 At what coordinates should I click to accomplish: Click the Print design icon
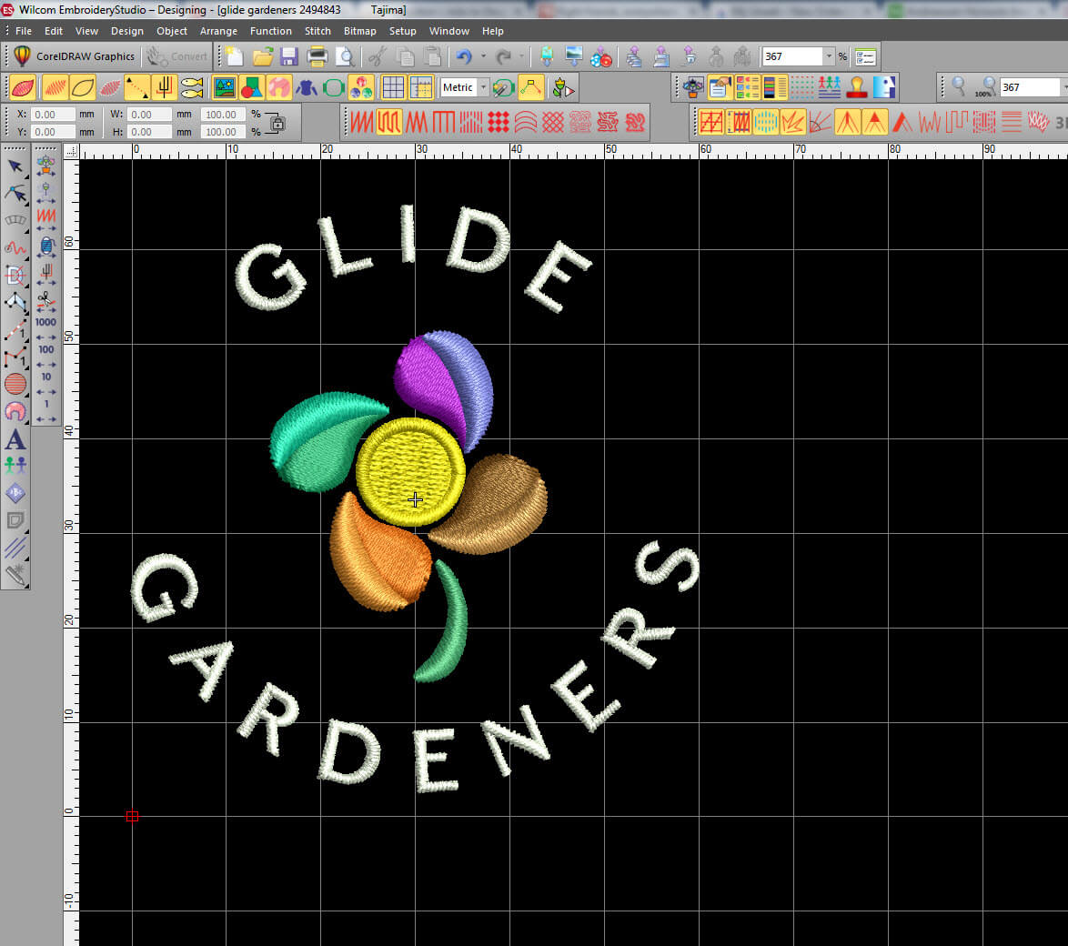pos(317,56)
